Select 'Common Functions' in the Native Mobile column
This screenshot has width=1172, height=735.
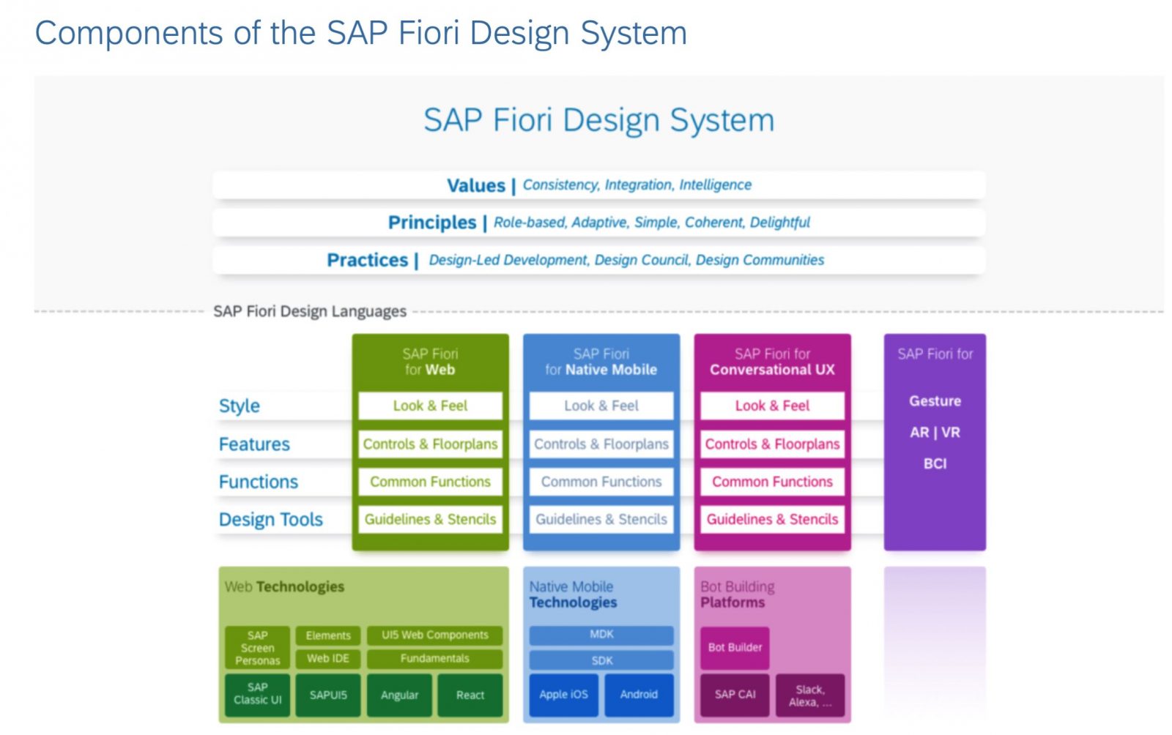click(x=601, y=482)
